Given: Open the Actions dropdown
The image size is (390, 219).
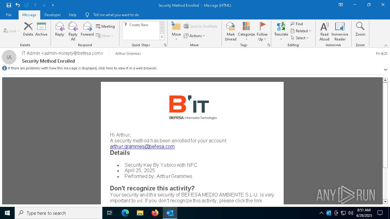Looking at the screenshot, I should click(194, 36).
